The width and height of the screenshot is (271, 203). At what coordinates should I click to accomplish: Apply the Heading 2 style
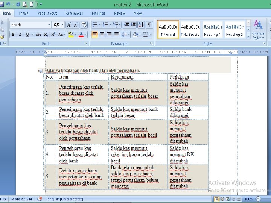coord(235,30)
